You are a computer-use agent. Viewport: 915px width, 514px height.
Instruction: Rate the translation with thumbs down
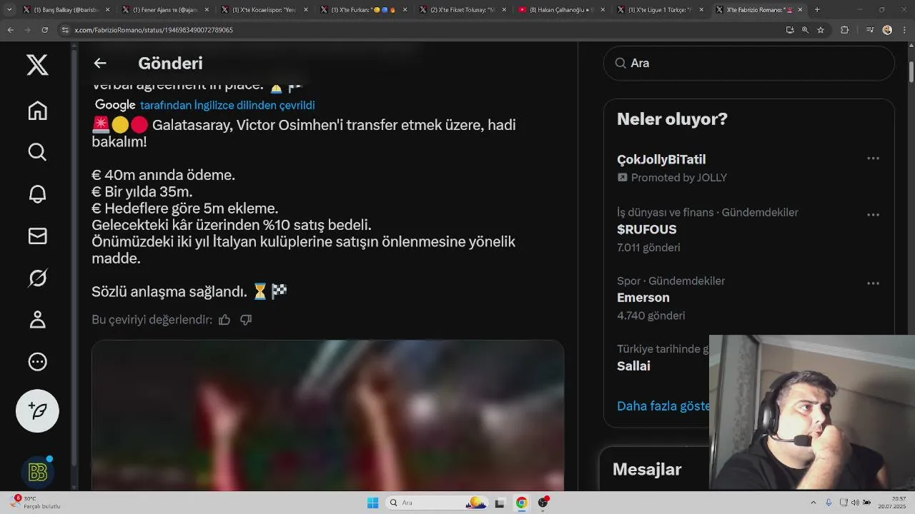coord(246,320)
